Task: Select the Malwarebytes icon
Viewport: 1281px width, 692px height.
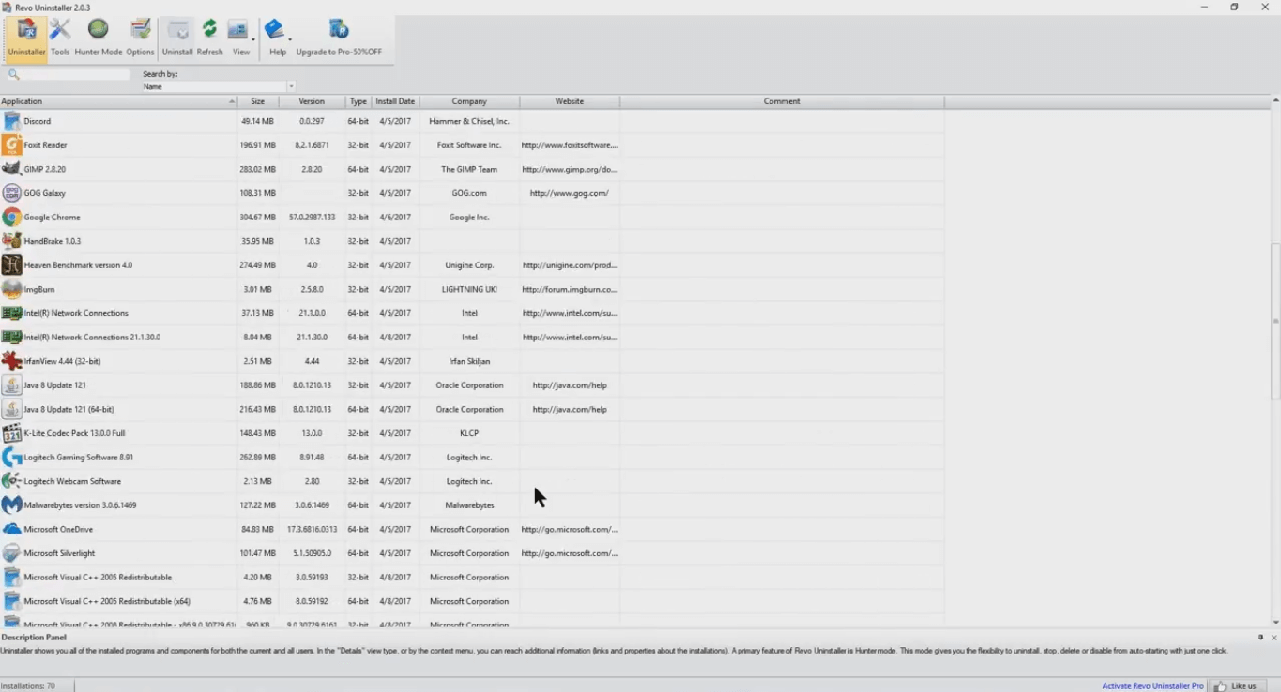Action: (x=11, y=505)
